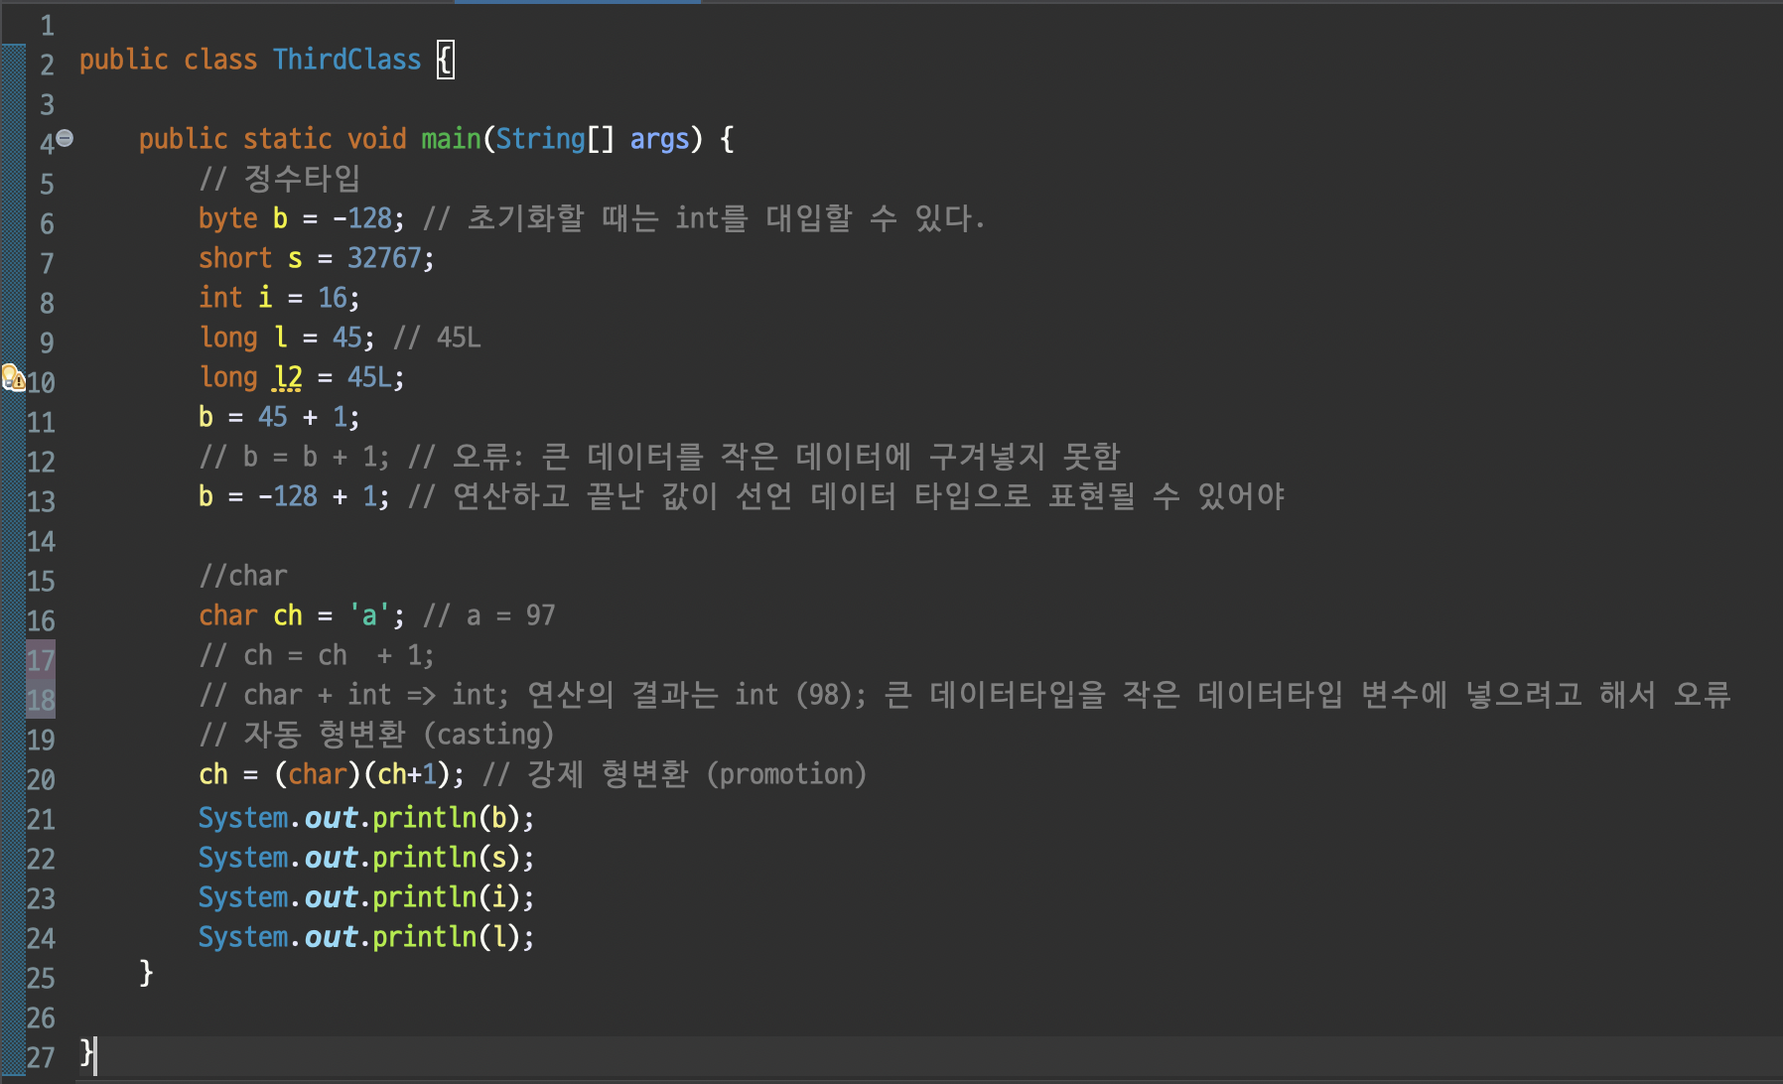Click the String type in main signature
Viewport: 1783px width, 1084px height.
click(x=541, y=139)
